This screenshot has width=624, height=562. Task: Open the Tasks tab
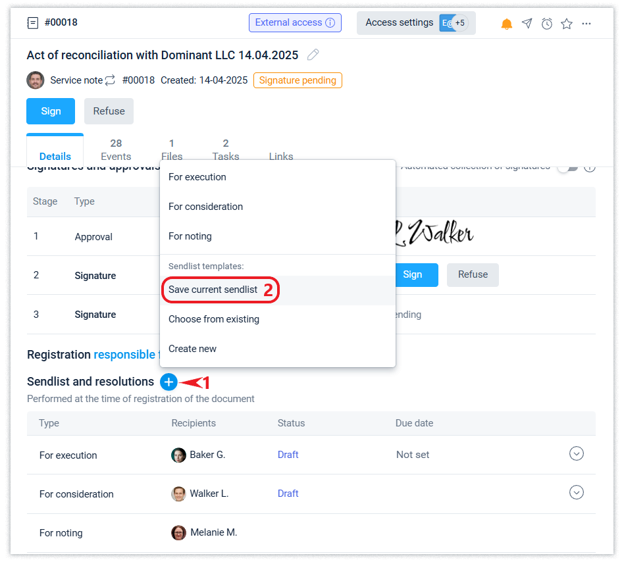pyautogui.click(x=226, y=149)
